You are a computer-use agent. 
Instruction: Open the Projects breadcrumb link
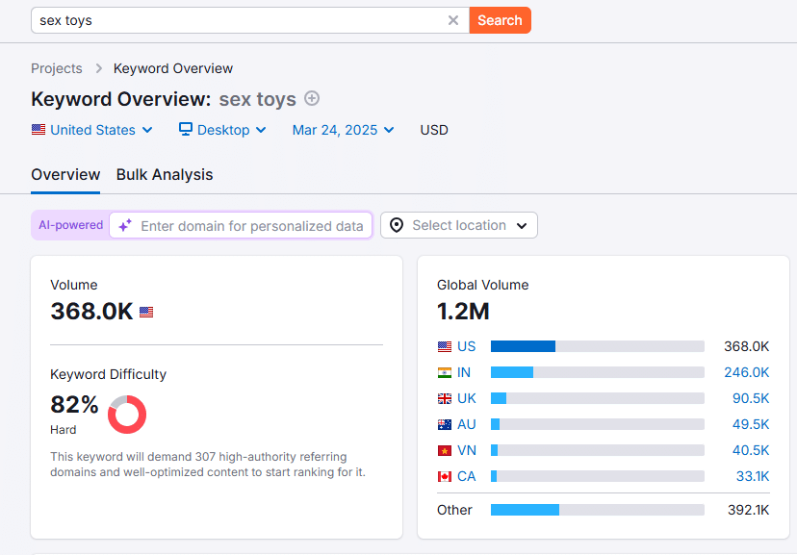57,68
